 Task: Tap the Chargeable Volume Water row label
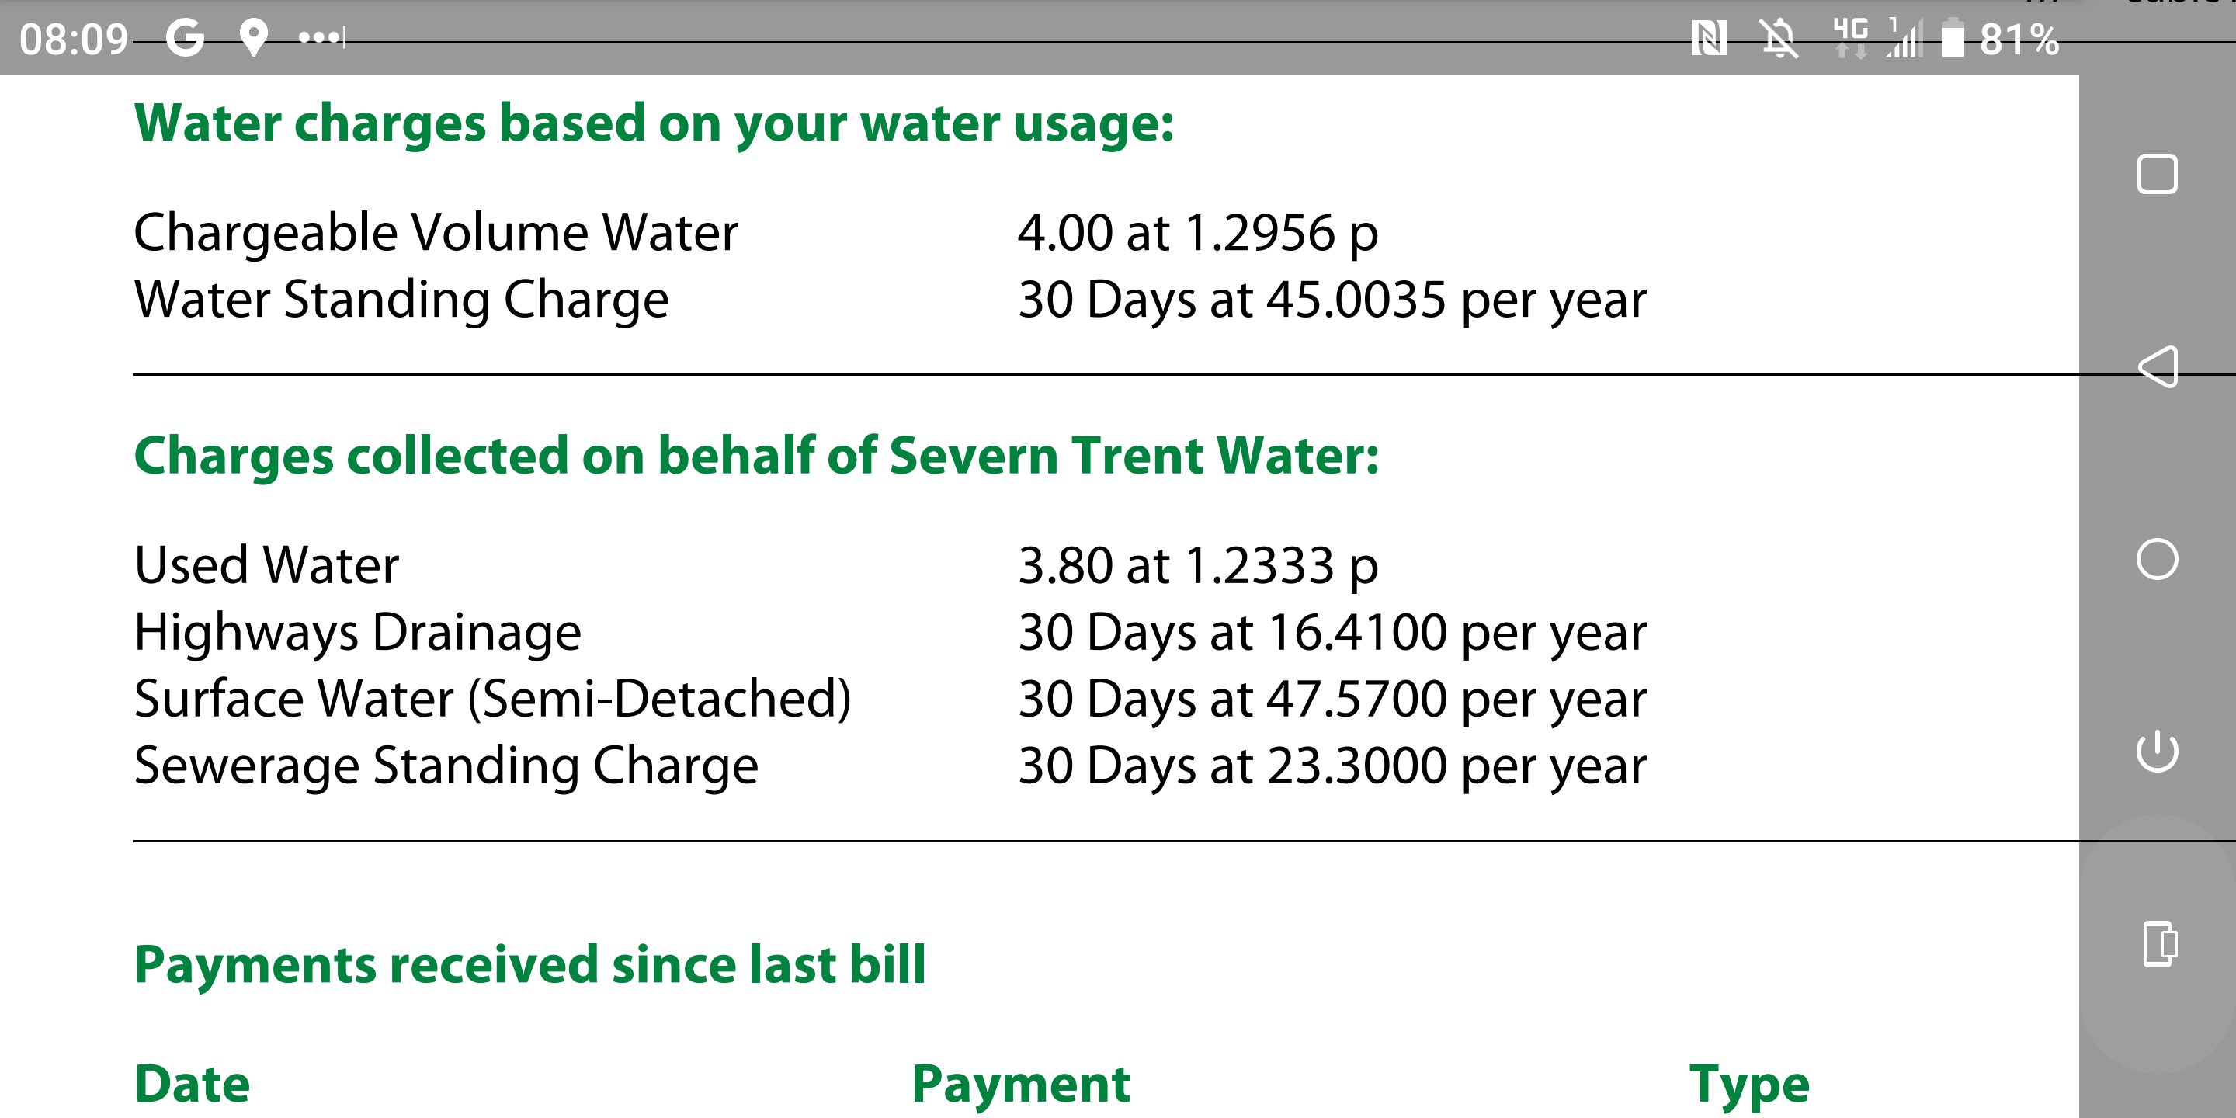[x=436, y=233]
